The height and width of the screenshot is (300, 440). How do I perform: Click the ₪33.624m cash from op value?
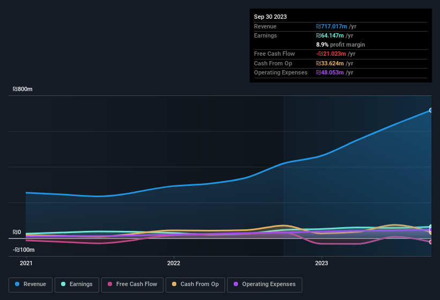(x=330, y=63)
